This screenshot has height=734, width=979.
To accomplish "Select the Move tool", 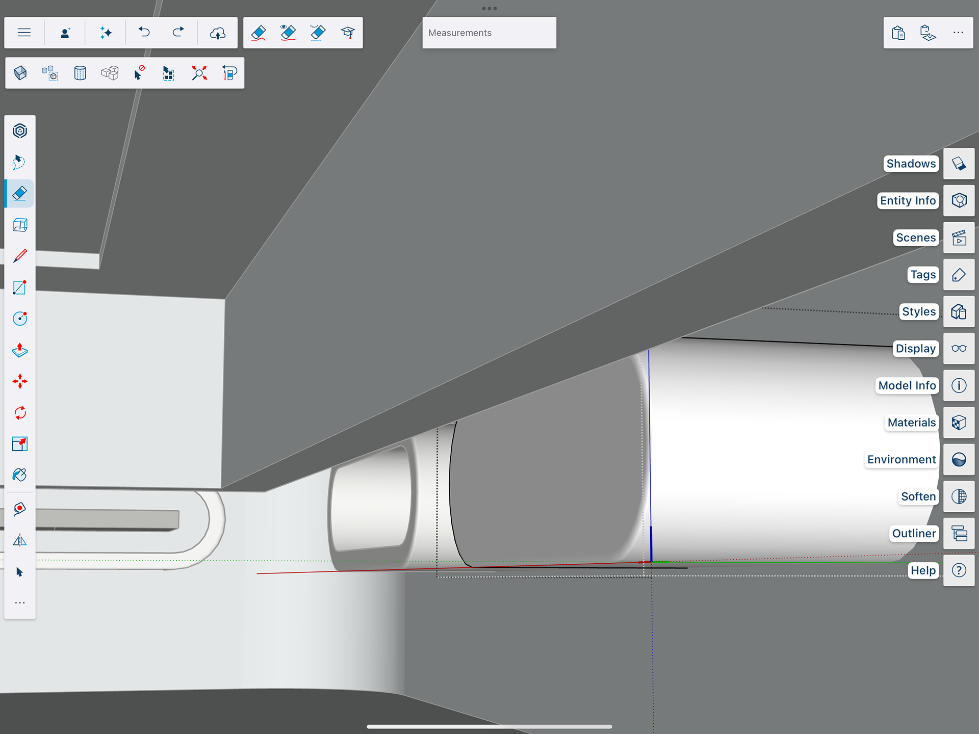I will (20, 381).
